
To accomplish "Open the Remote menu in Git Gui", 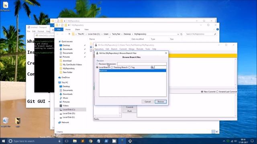I will pos(140,49).
